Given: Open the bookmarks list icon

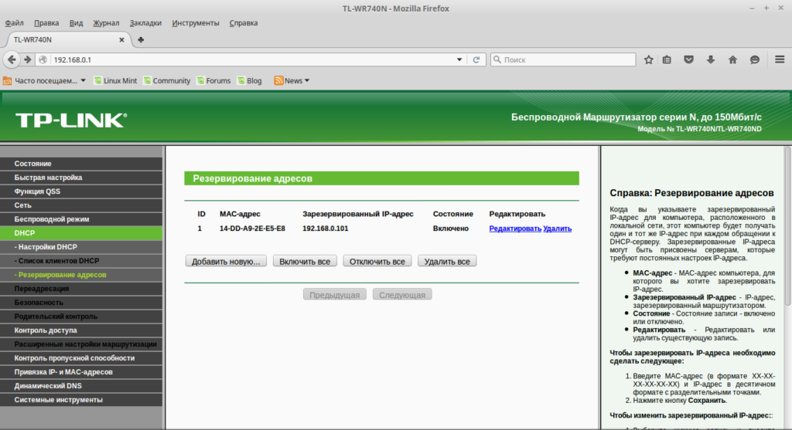Looking at the screenshot, I should click(667, 59).
